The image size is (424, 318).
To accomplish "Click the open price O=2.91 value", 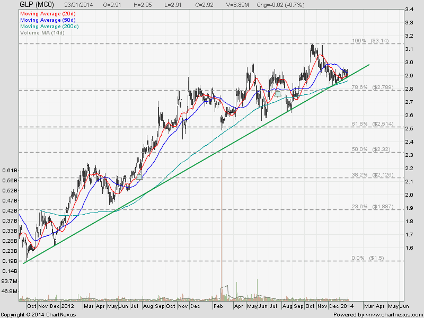I will (112, 5).
